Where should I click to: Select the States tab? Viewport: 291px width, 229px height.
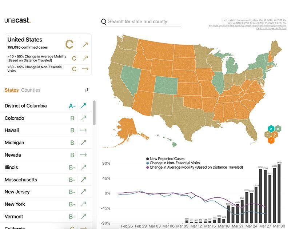pyautogui.click(x=12, y=90)
